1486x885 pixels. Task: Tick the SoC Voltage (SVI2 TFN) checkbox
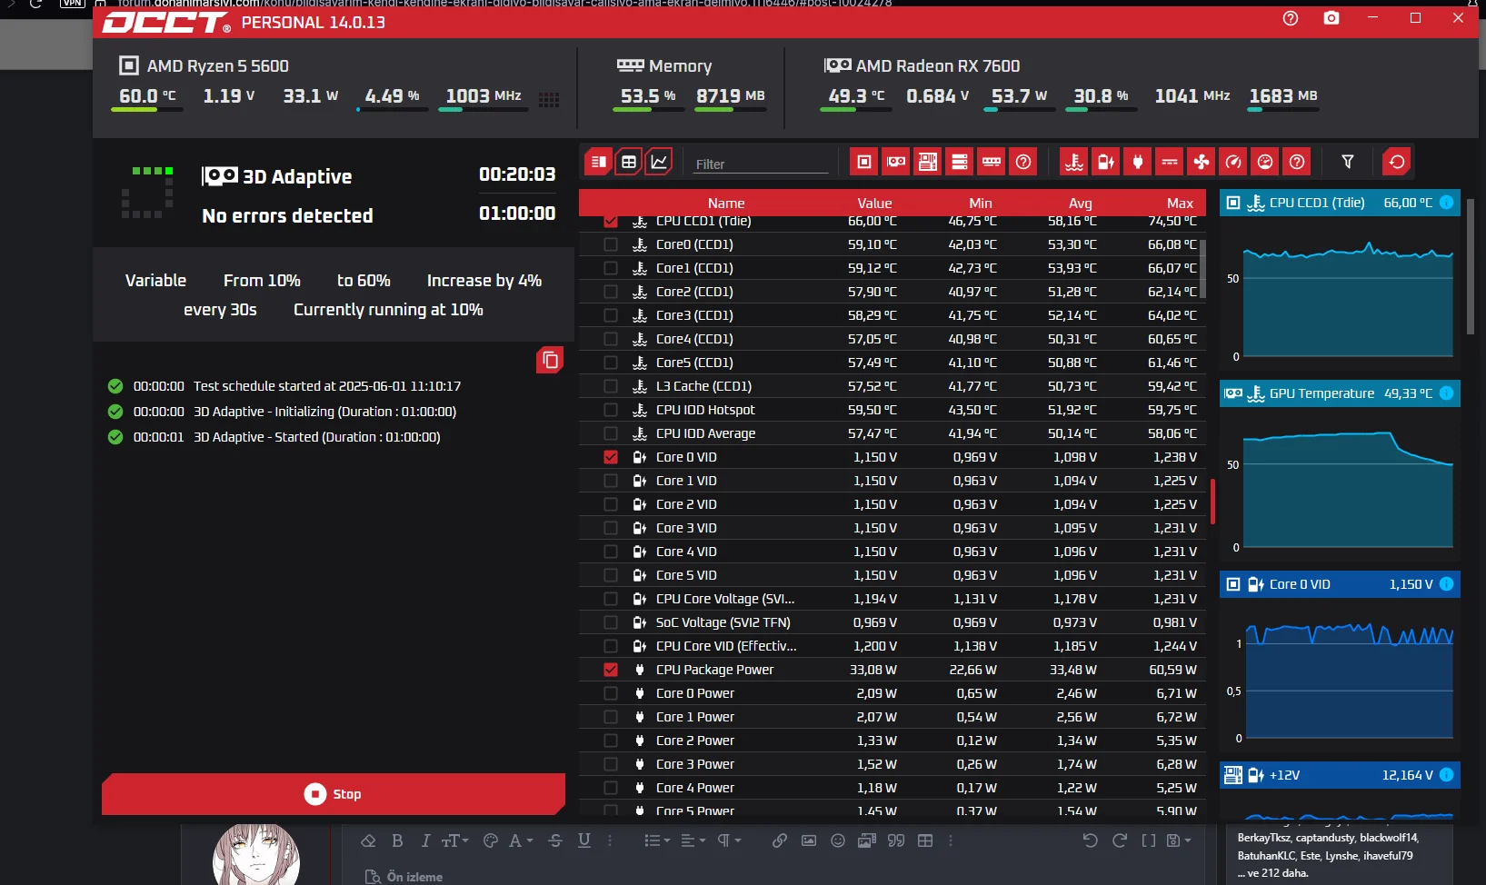tap(611, 622)
